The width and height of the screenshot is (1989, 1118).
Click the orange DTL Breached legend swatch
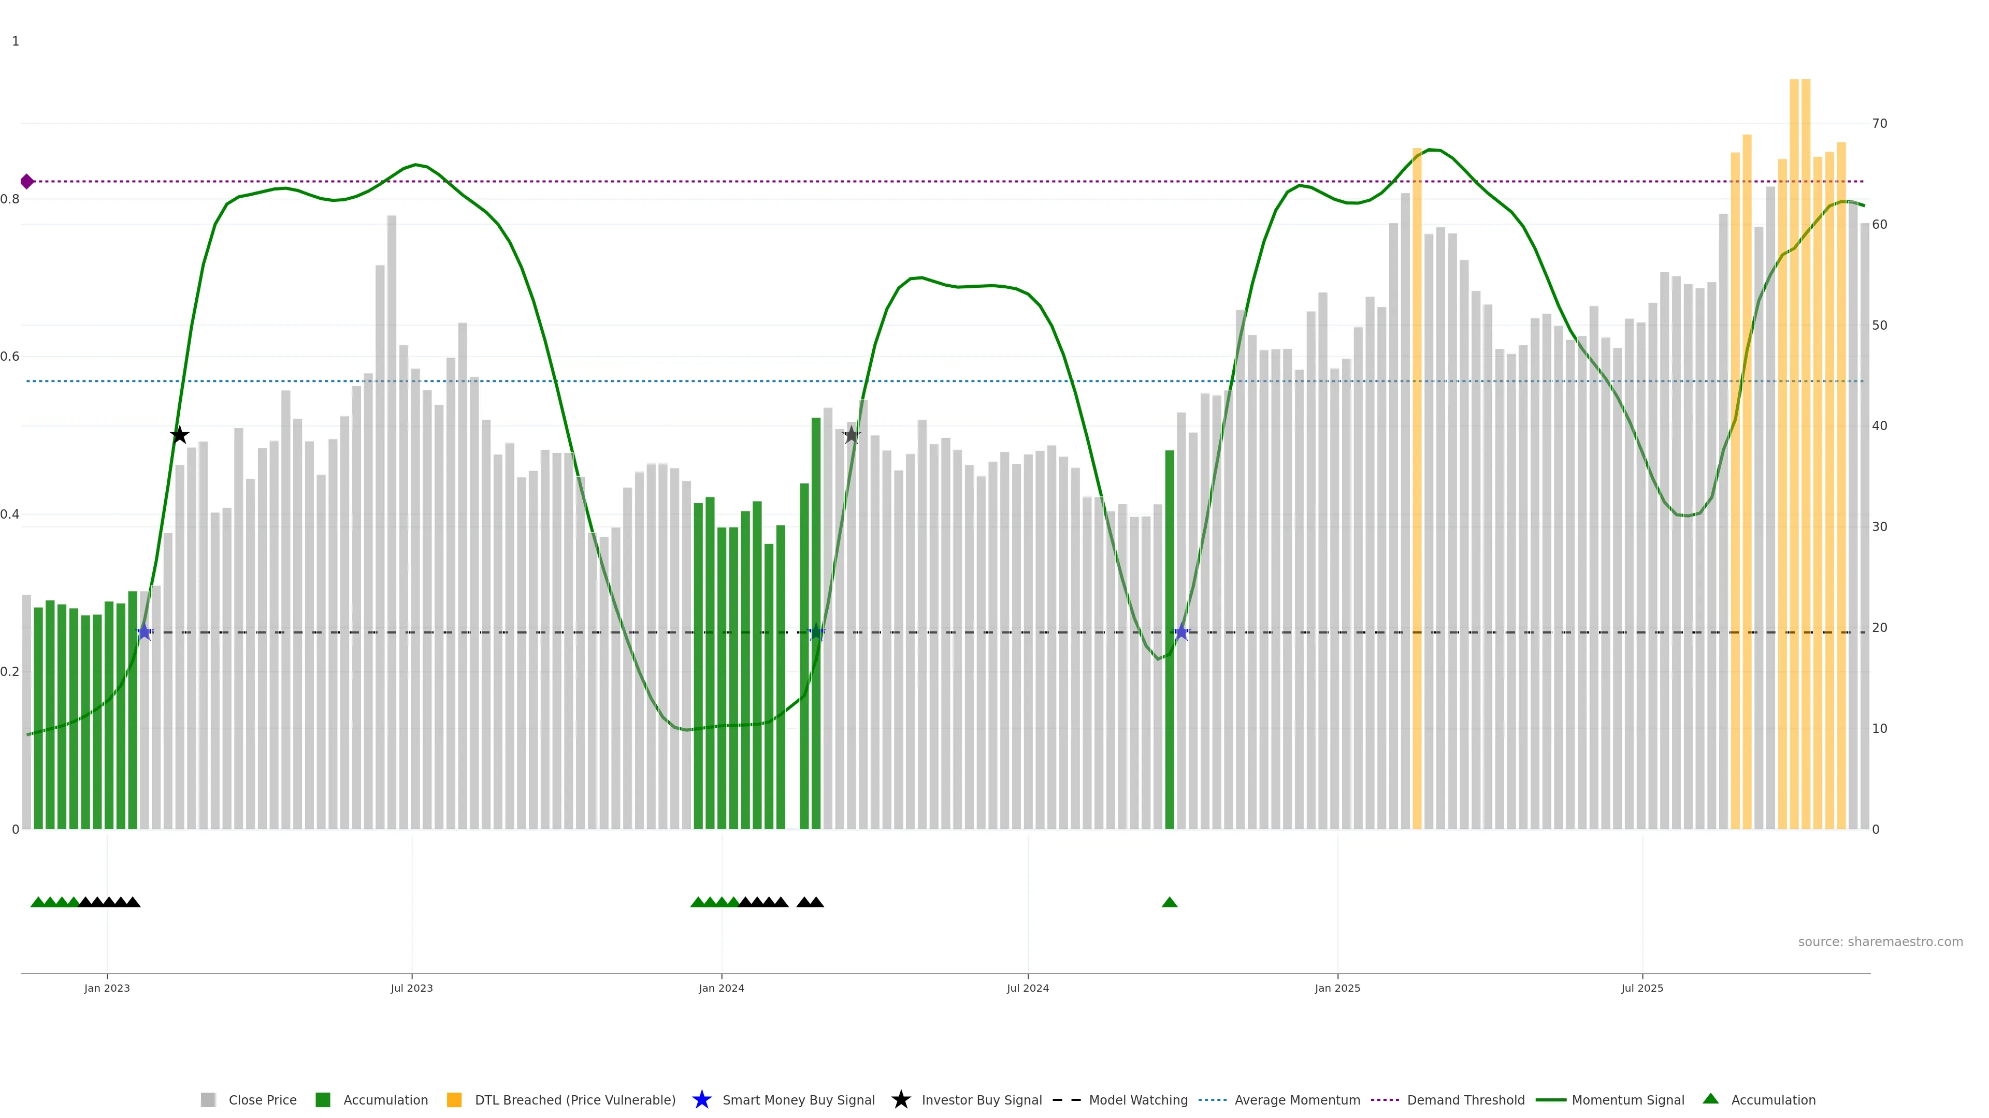[x=454, y=1099]
